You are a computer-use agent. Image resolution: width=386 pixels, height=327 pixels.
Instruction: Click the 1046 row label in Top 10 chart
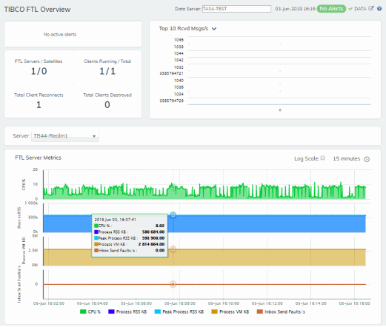point(179,40)
